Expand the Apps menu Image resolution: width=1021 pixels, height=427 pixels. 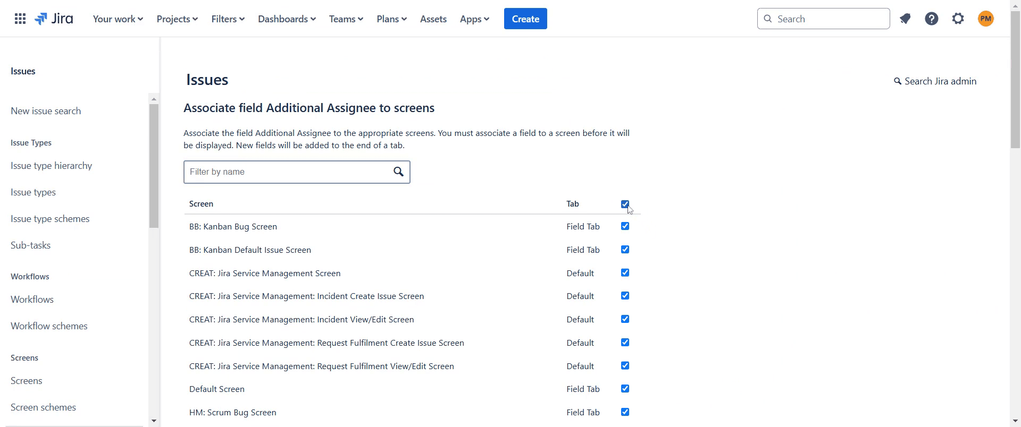pos(474,19)
